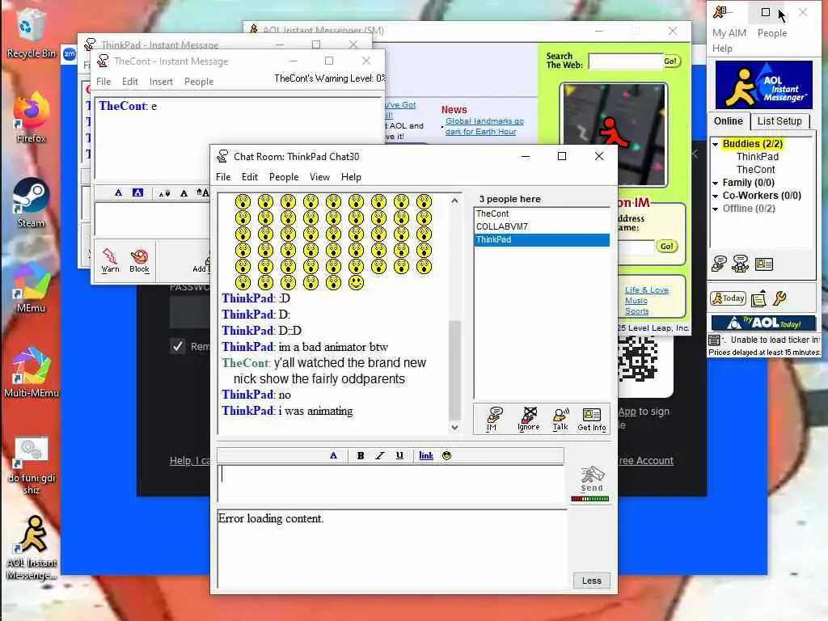The width and height of the screenshot is (828, 621).
Task: Open preferences with the wrench icon
Action: pos(780,299)
